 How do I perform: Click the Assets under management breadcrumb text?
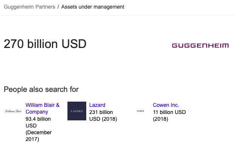click(93, 7)
